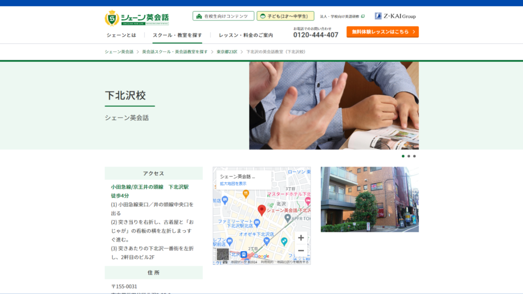Click the external link icon beside 法人・学校向け英語研修
The height and width of the screenshot is (294, 523).
click(x=363, y=16)
